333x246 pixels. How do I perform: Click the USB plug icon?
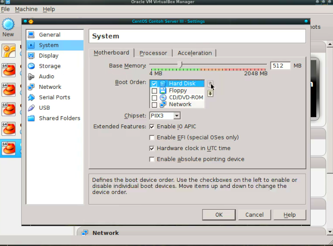coord(31,108)
